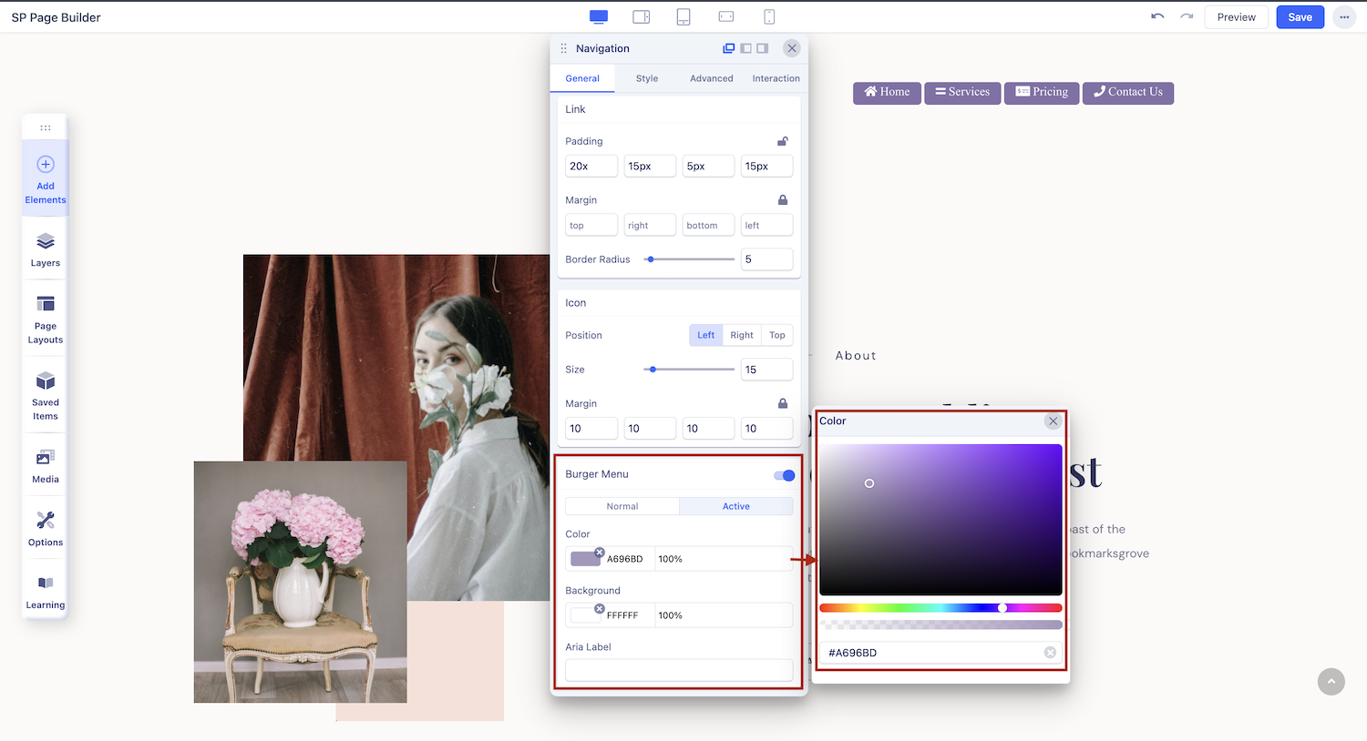Open the Add Elements panel
Image resolution: width=1367 pixels, height=741 pixels.
tap(46, 178)
